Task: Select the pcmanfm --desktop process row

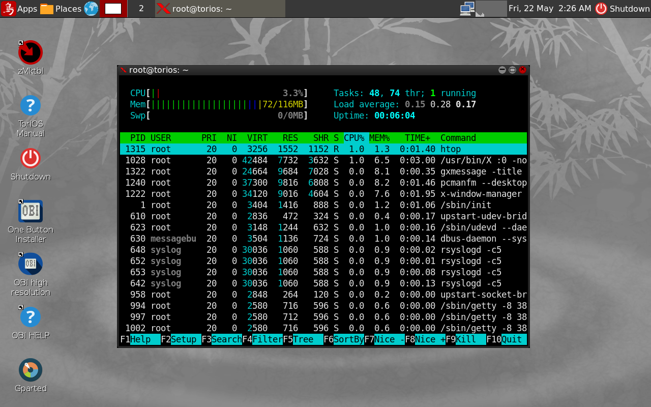Action: point(323,183)
